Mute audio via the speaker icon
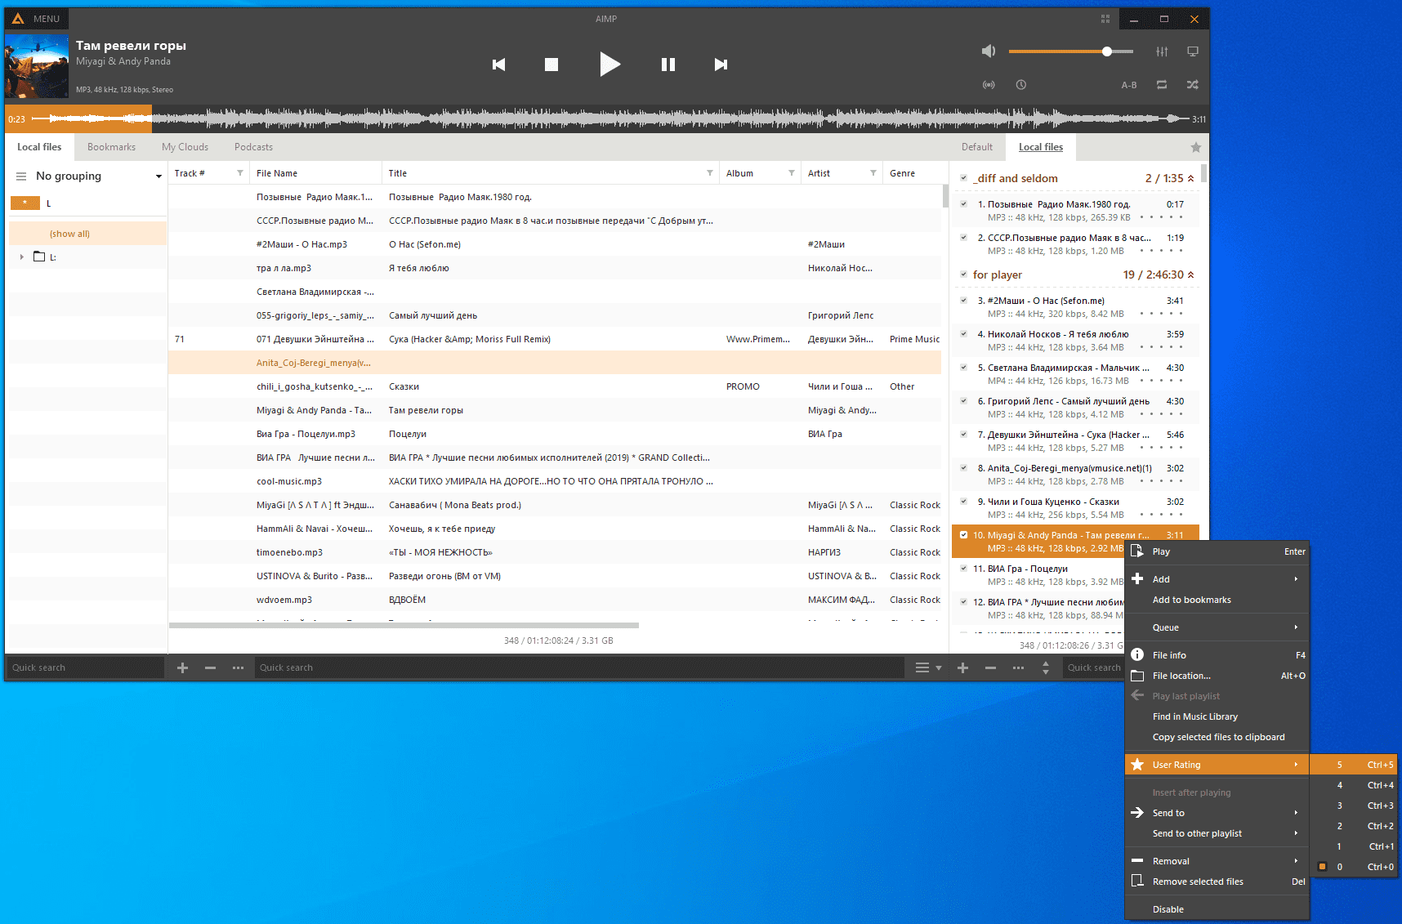 (989, 51)
